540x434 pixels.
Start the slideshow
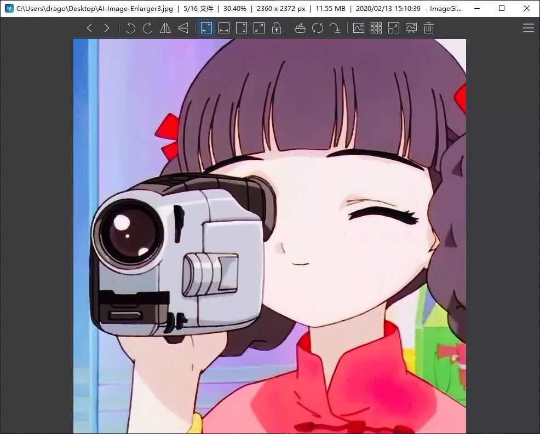click(411, 28)
